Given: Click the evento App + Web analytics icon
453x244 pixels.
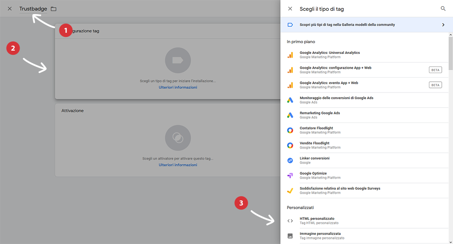Looking at the screenshot, I should 290,85.
